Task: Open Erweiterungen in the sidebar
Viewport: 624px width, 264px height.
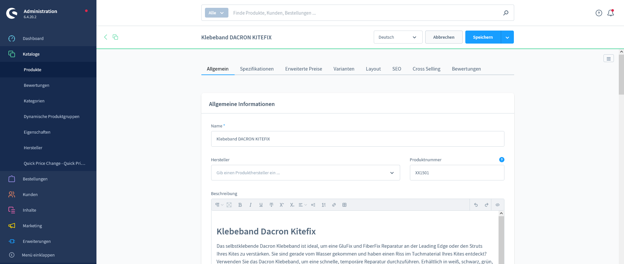Action: coord(48,241)
